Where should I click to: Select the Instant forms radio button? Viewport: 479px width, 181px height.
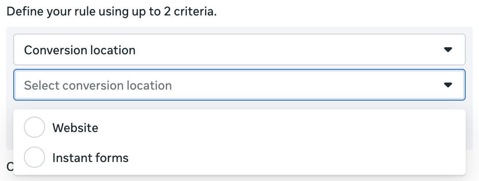tap(34, 158)
